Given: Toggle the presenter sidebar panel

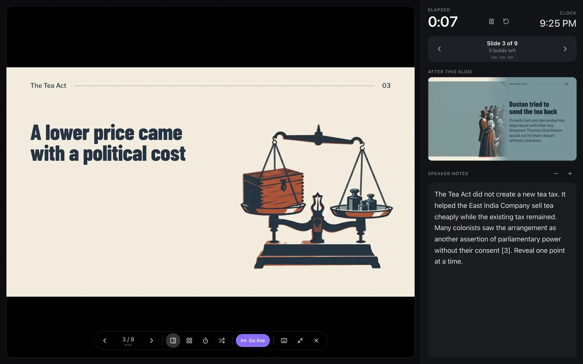Looking at the screenshot, I should tap(173, 340).
